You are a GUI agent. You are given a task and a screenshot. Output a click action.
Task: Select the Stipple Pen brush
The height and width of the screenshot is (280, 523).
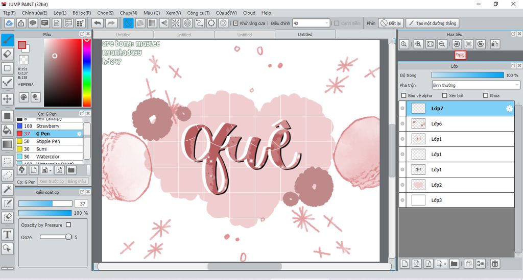point(50,141)
